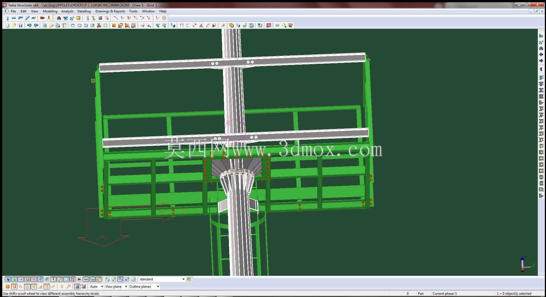The height and width of the screenshot is (297, 546).
Task: Click the red Tekla logo toolbar icon
Action: tap(269, 25)
